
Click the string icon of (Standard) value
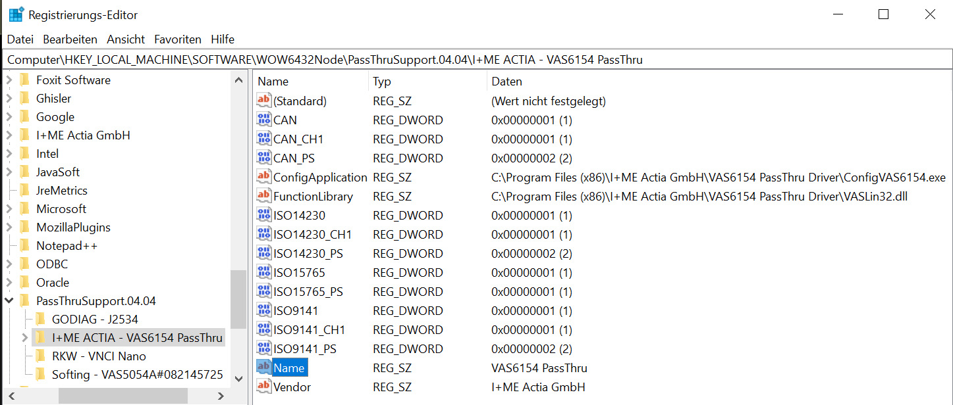264,101
